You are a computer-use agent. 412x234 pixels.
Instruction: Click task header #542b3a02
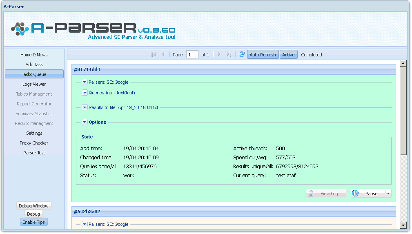[x=234, y=212]
